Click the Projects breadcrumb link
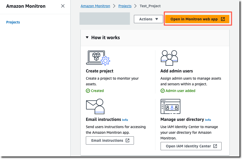Image resolution: width=242 pixels, height=159 pixels. (x=125, y=6)
